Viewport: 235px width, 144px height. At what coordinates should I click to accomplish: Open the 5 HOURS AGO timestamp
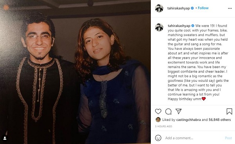point(163,126)
